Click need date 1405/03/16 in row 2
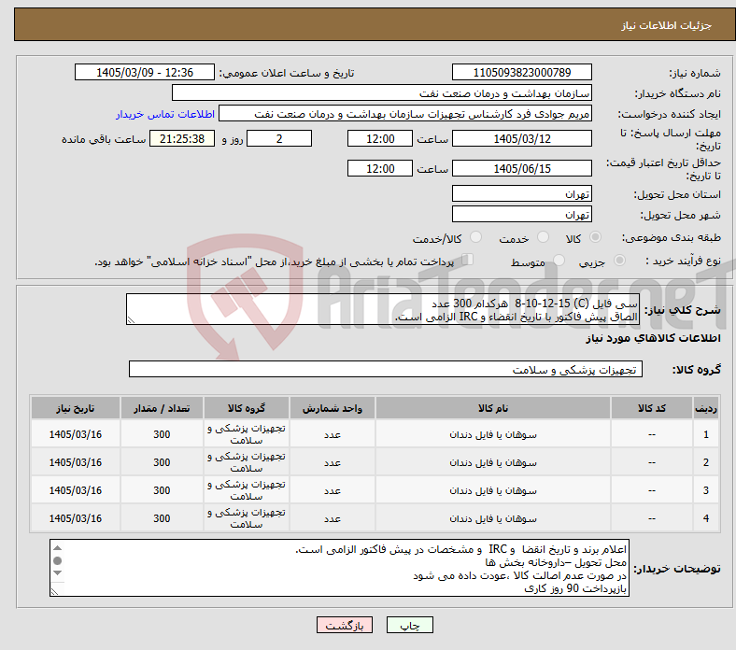The image size is (736, 650). tap(76, 462)
